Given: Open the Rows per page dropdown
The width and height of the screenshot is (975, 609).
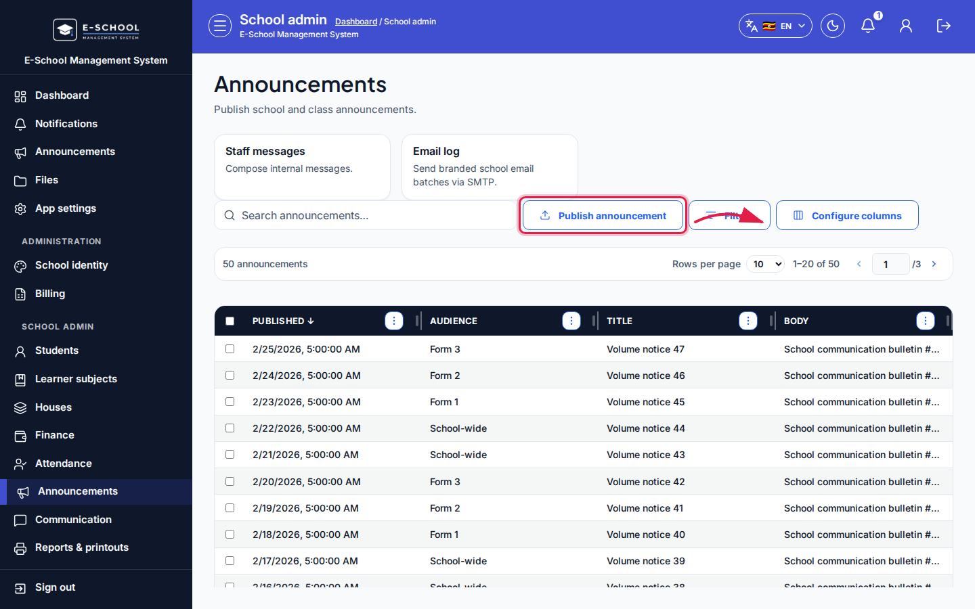Looking at the screenshot, I should (765, 264).
